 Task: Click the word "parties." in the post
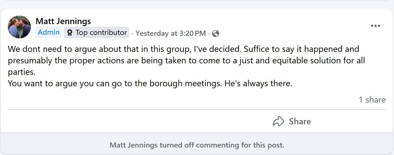22,72
